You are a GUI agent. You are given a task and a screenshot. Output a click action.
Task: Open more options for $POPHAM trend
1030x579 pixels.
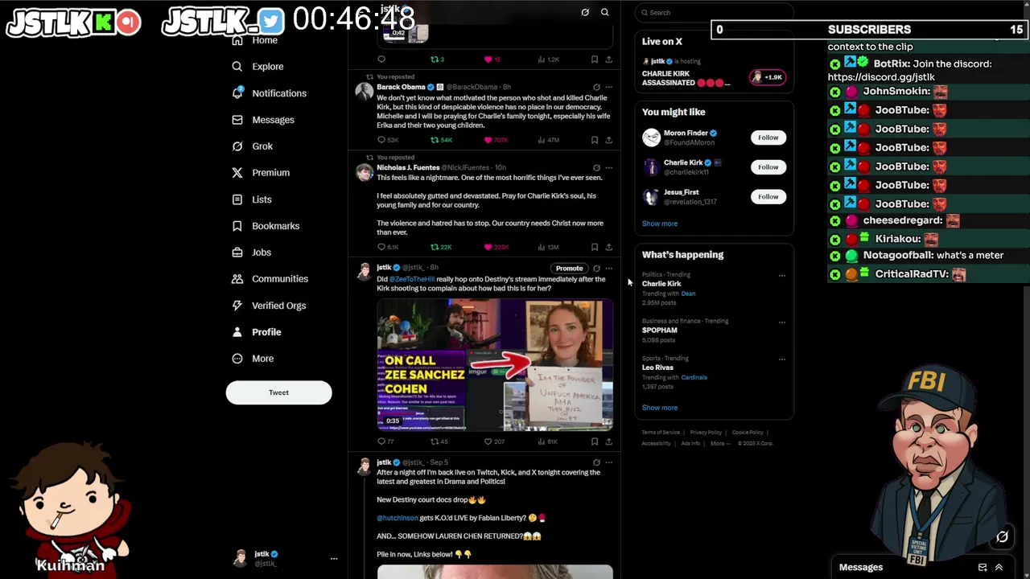[x=781, y=322]
